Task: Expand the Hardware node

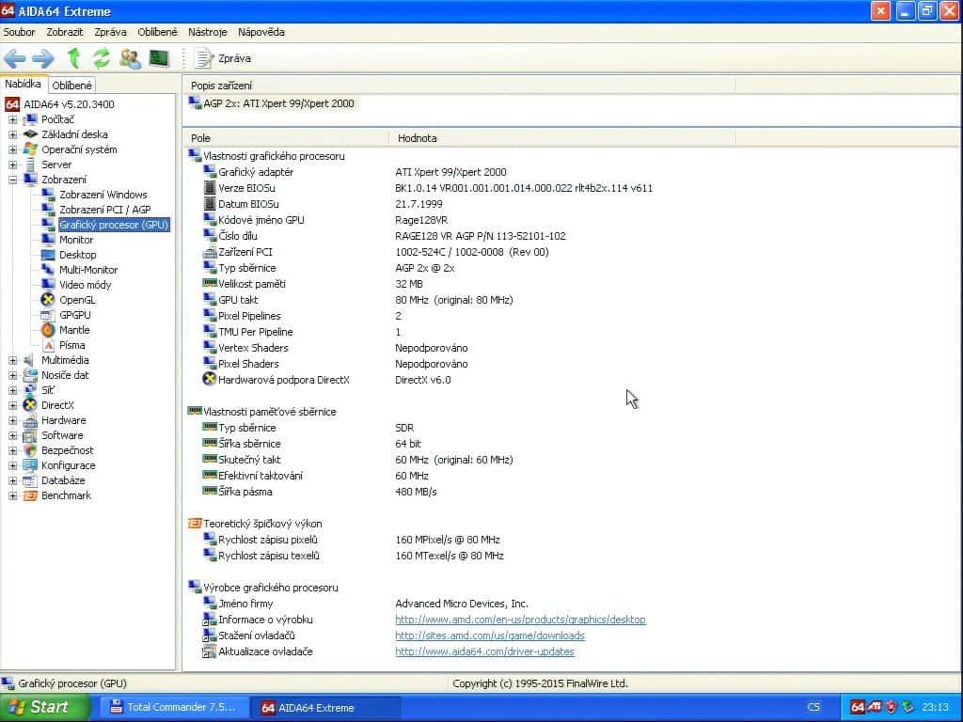Action: pyautogui.click(x=12, y=420)
